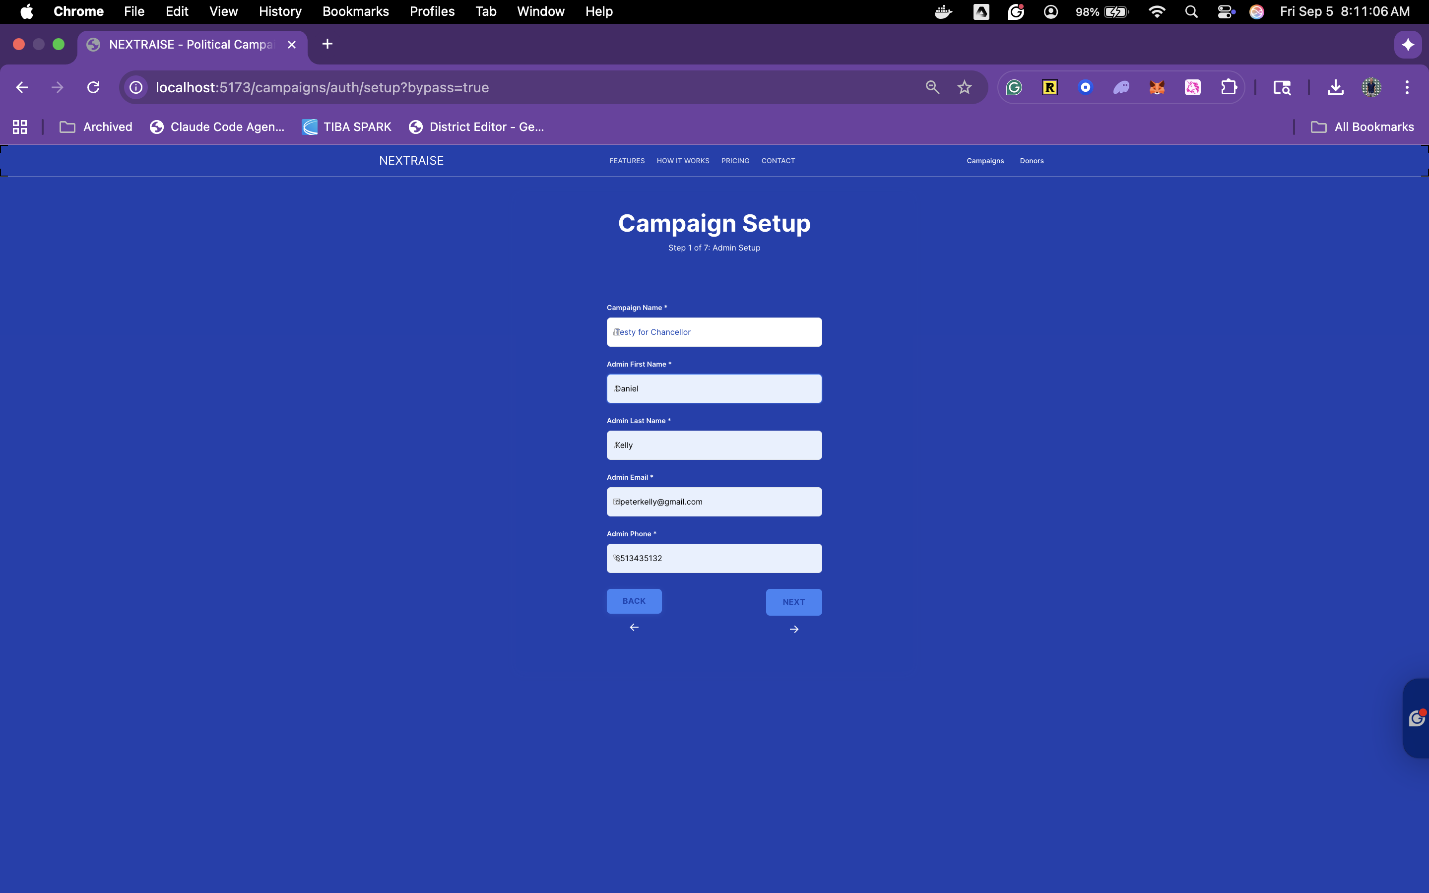Open macOS Control Center toggle icon
1429x893 pixels.
coord(1226,12)
